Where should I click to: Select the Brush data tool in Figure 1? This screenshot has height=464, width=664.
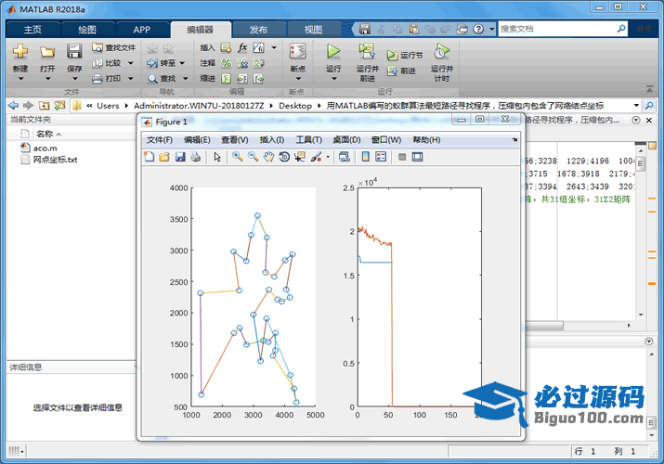coord(316,157)
